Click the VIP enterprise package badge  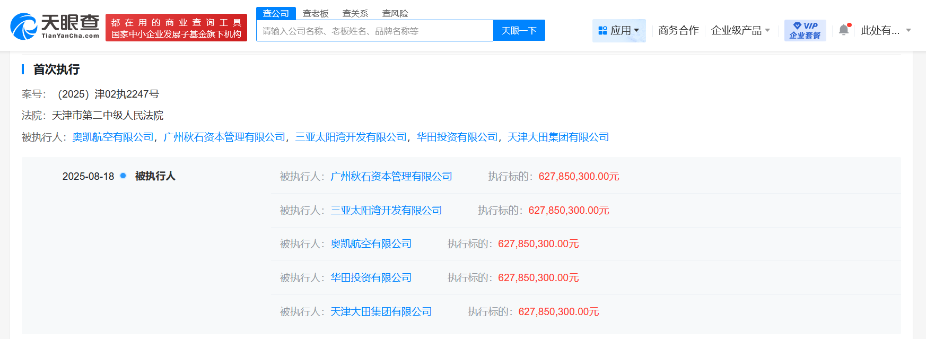805,30
